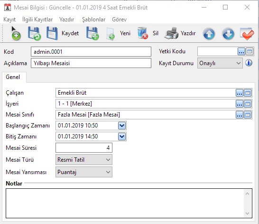Click the red checkmark approve icon
259x224 pixels.
pyautogui.click(x=247, y=34)
